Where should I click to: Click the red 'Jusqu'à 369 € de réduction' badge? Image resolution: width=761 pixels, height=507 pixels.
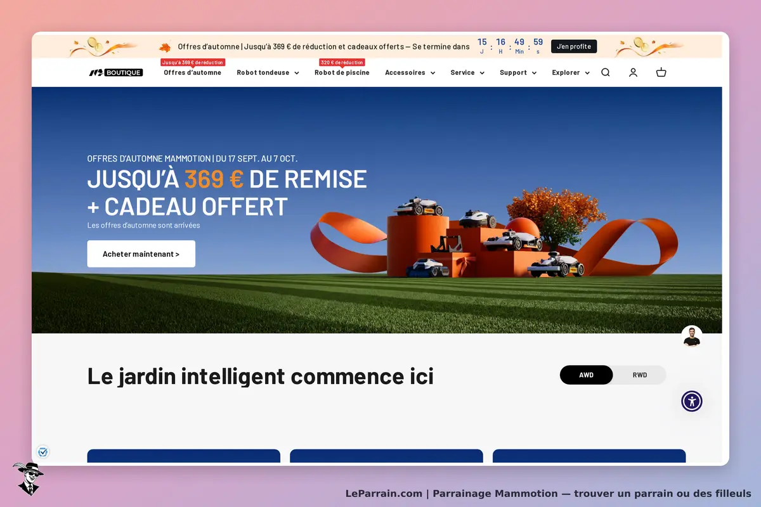pos(193,63)
